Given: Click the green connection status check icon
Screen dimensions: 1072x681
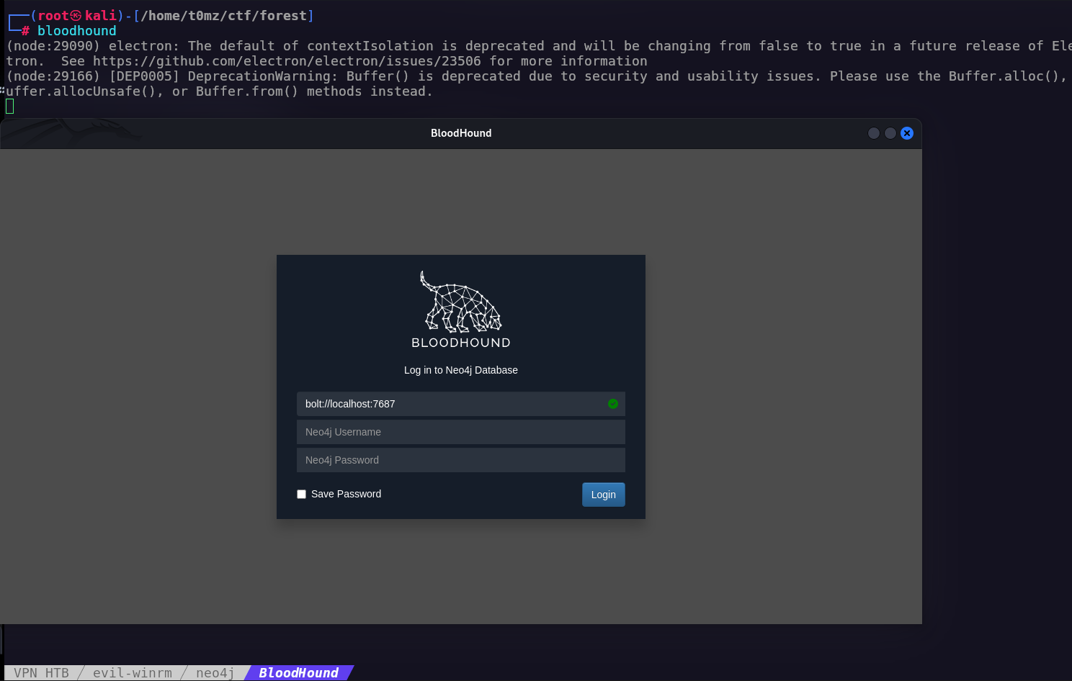Looking at the screenshot, I should pos(613,404).
